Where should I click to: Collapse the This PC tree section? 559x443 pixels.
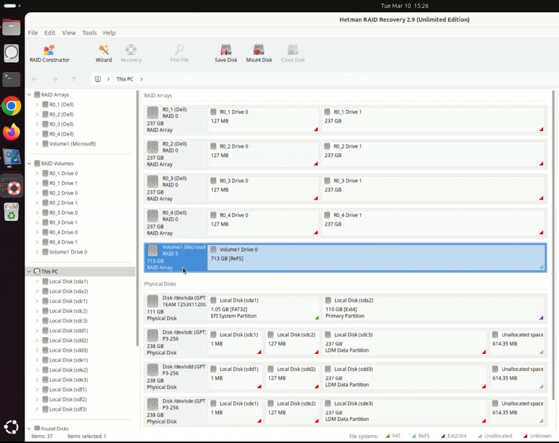pyautogui.click(x=30, y=272)
